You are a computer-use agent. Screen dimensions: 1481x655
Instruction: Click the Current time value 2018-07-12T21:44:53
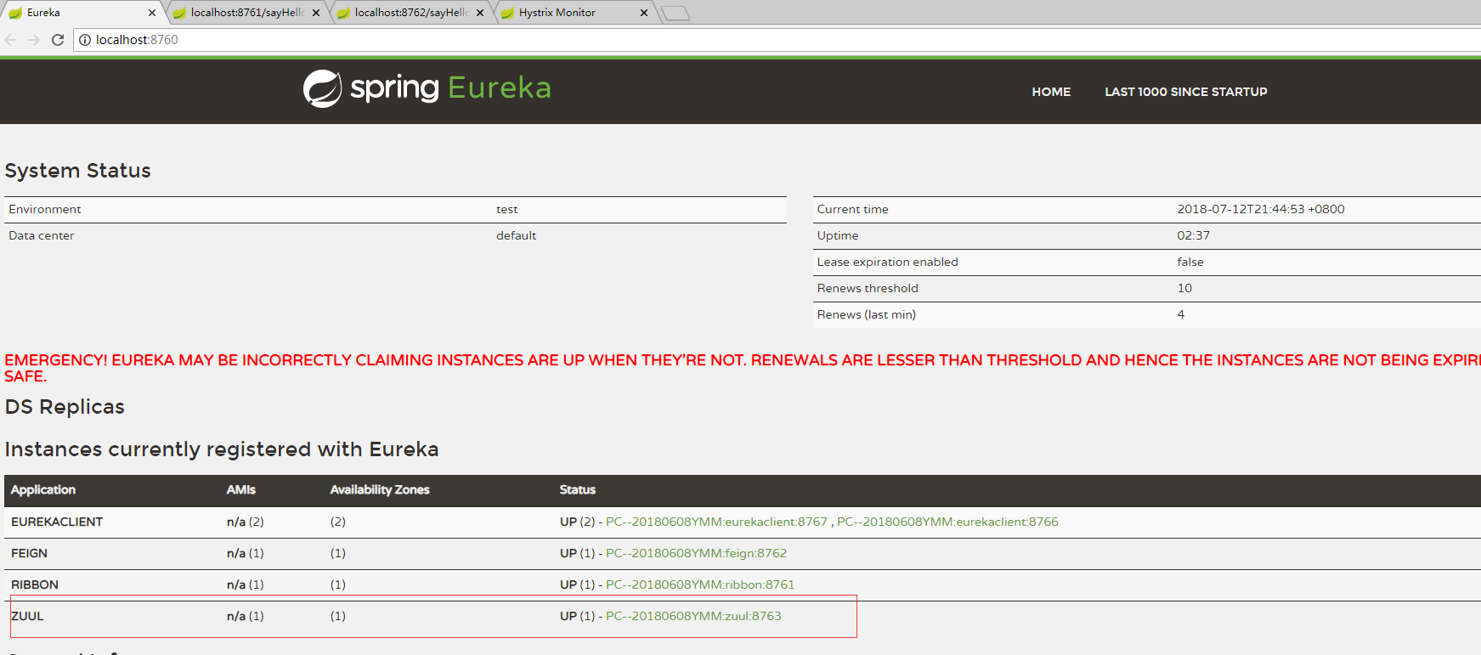click(x=1261, y=209)
